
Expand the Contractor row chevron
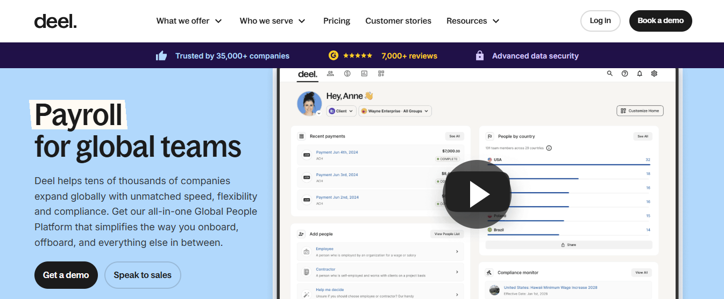[x=457, y=272]
